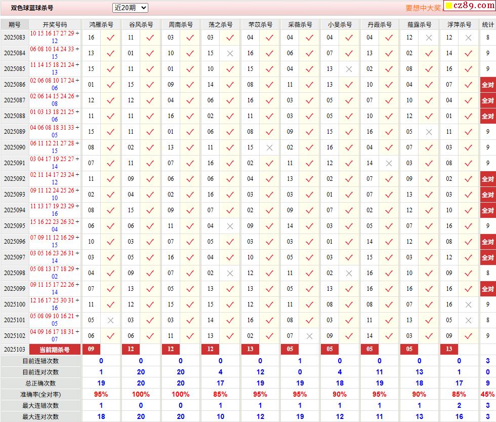Select issue number 2025103
496x422 pixels.
[15, 350]
